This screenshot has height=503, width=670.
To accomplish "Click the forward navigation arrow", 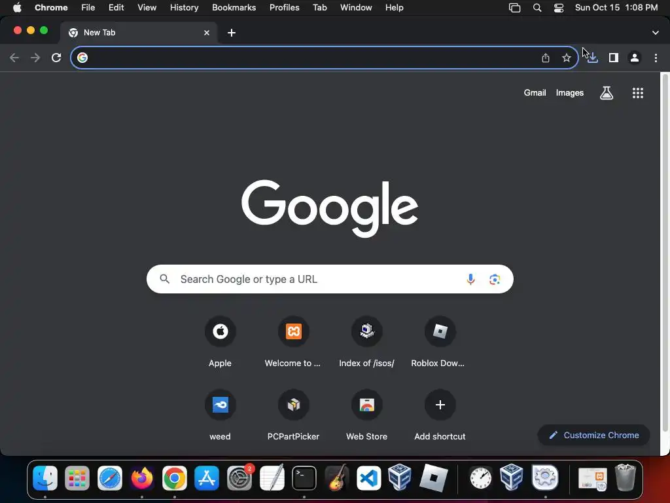I will tap(35, 58).
